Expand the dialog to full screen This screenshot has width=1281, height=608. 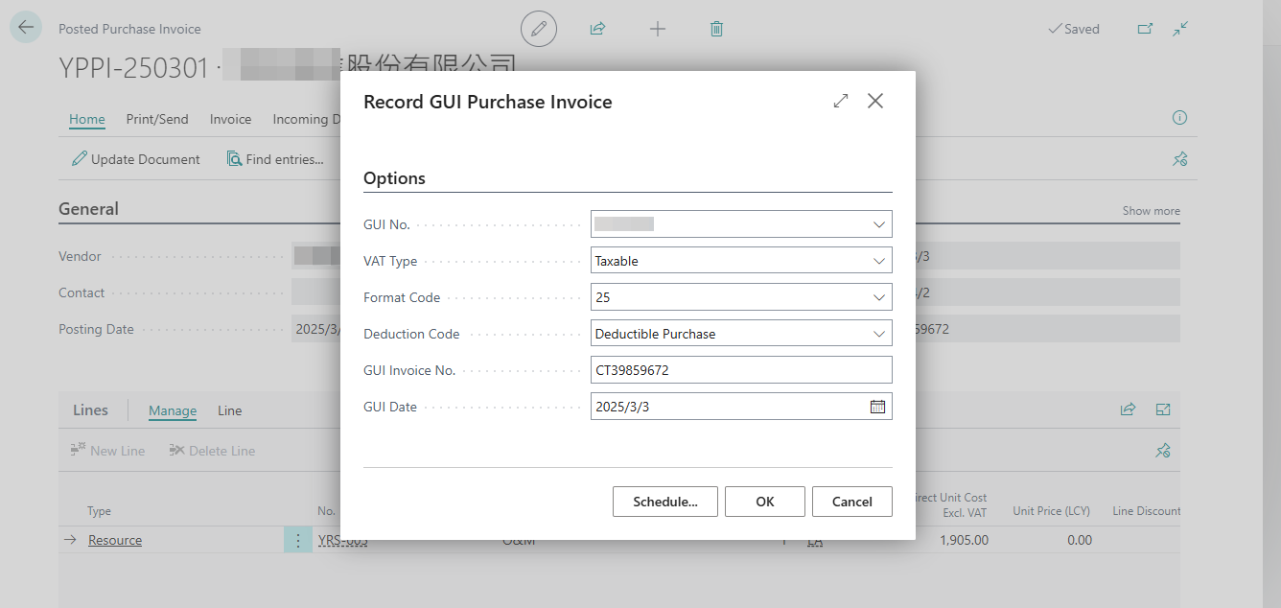[841, 101]
